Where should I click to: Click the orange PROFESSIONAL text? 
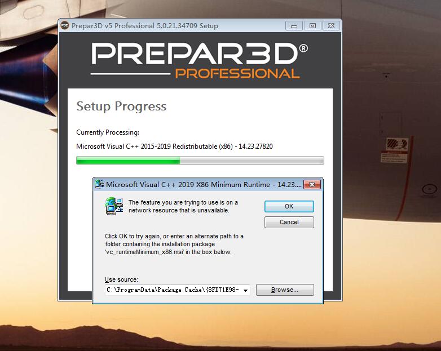pyautogui.click(x=237, y=74)
